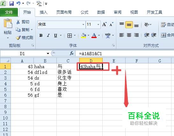Click the wén phonetic guide icon
The height and width of the screenshot is (136, 174).
tap(108, 36)
